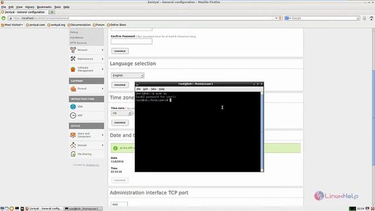Click the Change button under Language selection

120,85
